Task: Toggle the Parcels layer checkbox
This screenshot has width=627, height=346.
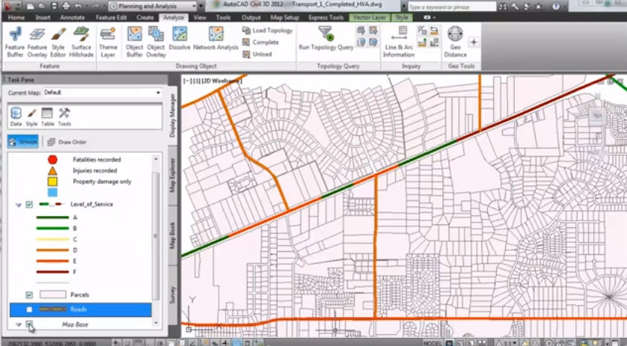Action: [29, 295]
